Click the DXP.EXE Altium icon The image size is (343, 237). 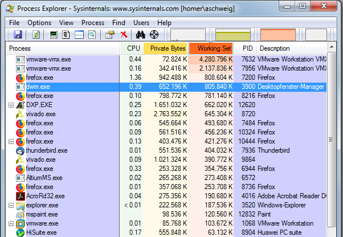21,105
